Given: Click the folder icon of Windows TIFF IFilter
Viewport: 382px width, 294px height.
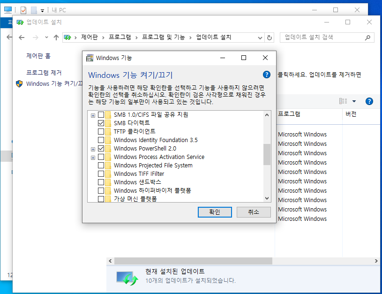Looking at the screenshot, I should tap(108, 174).
